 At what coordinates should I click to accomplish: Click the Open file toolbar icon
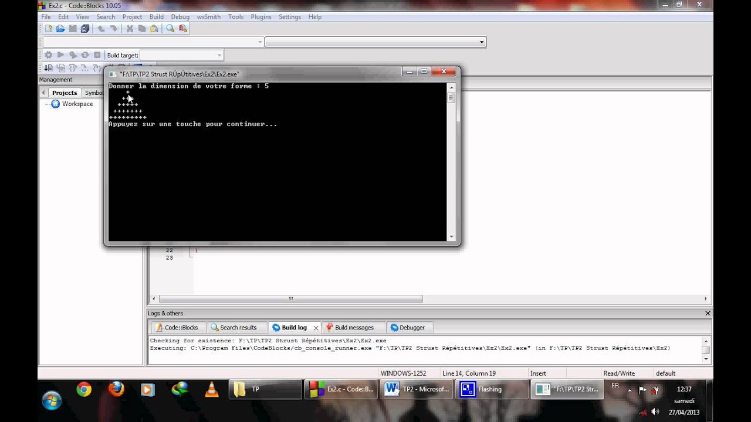coord(60,29)
